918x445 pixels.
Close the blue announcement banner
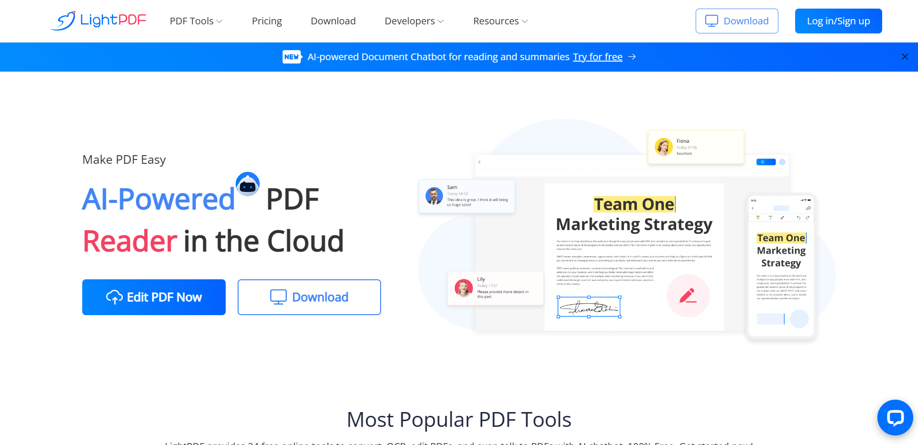click(905, 57)
